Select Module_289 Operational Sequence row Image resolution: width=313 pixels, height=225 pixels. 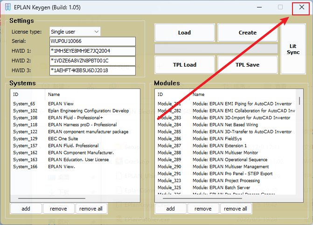point(226,159)
